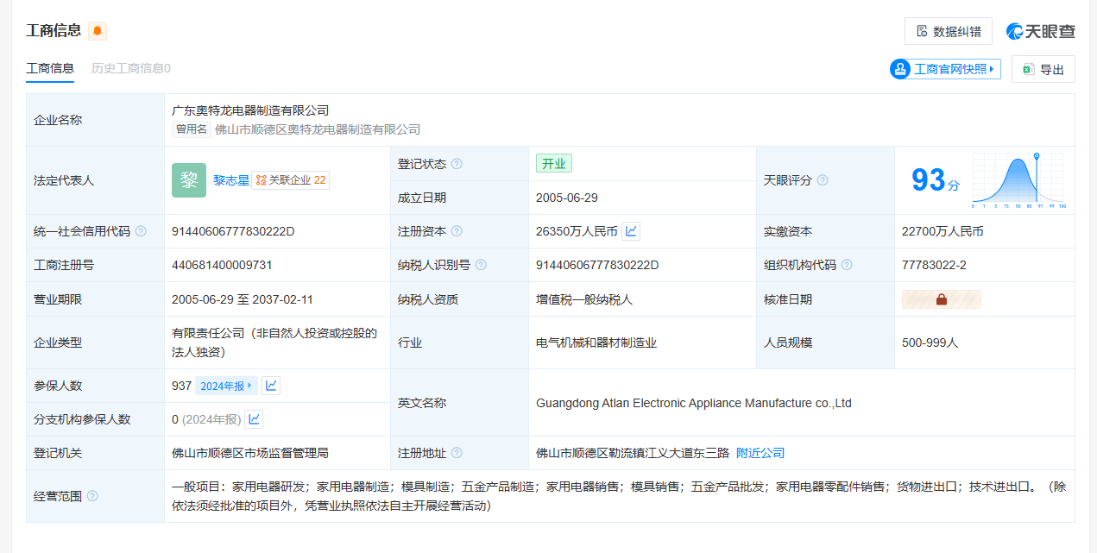Click the help icon beside 统一社会信用代码

coord(141,231)
